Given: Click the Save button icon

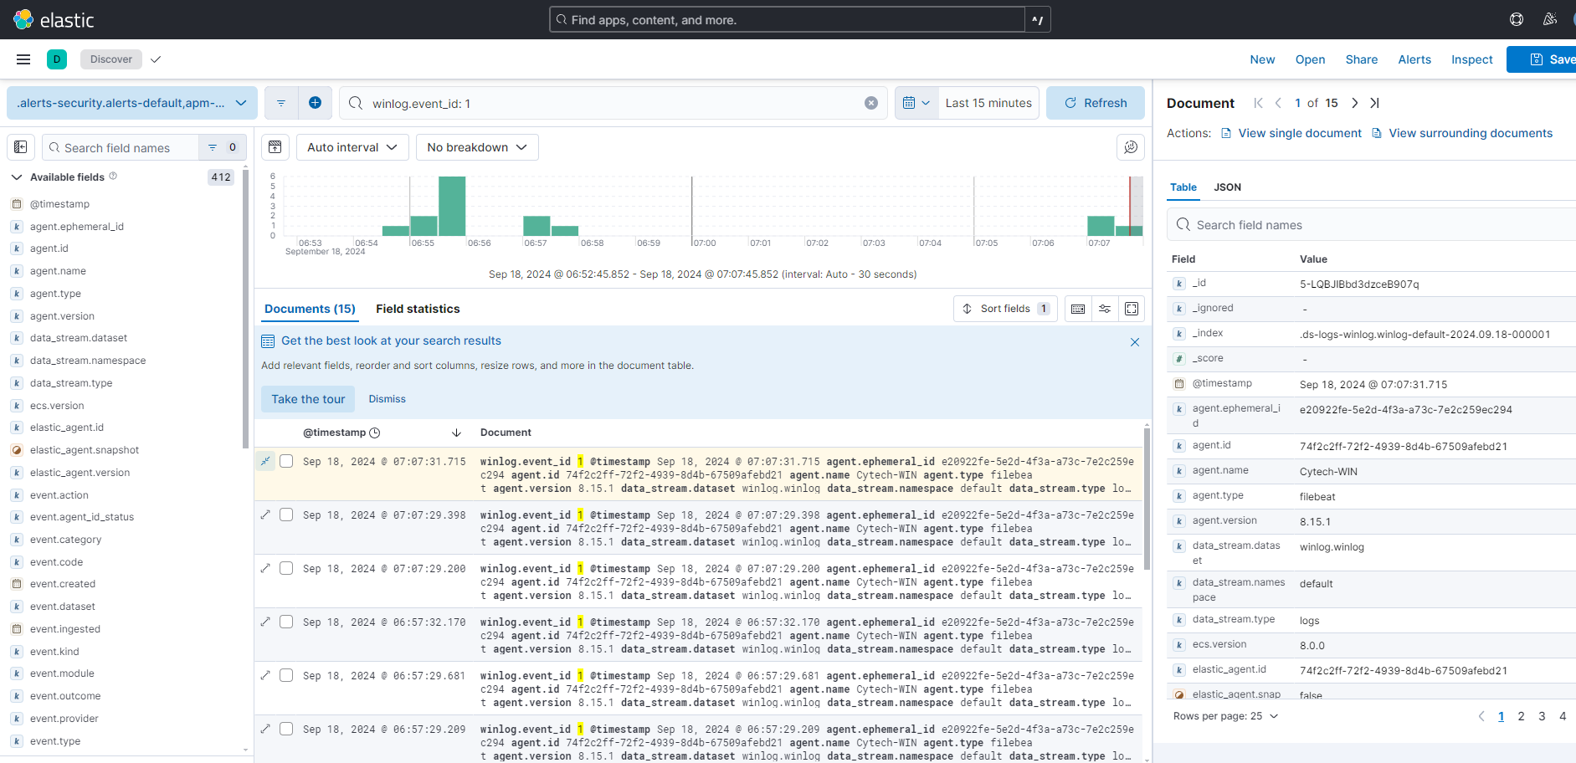Looking at the screenshot, I should (x=1537, y=59).
